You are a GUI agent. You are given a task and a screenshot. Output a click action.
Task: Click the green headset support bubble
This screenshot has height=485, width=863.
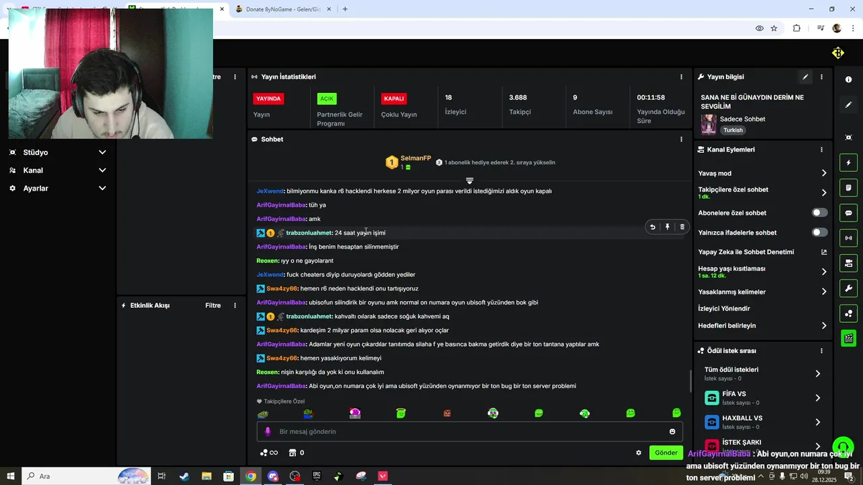(x=842, y=447)
